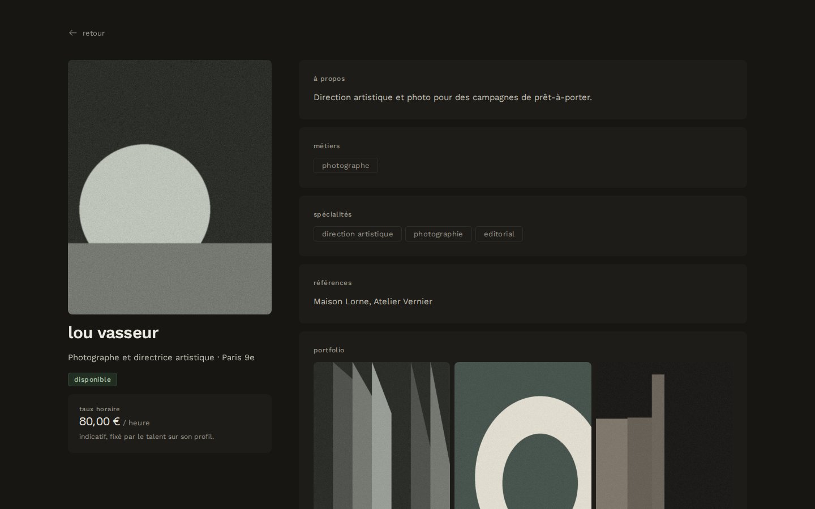This screenshot has width=815, height=509.
Task: Click "Photographe et directrice artistique · Paris 9e"
Action: tap(161, 357)
